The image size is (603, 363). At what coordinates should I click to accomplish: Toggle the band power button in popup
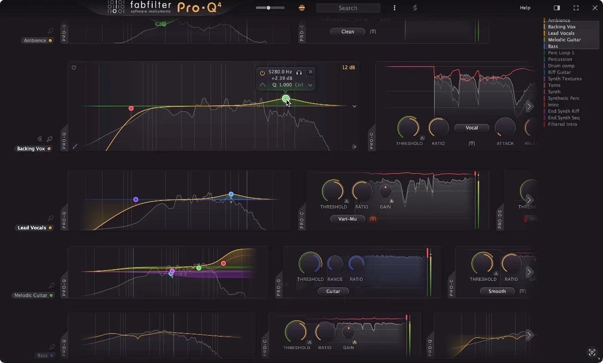(x=262, y=73)
